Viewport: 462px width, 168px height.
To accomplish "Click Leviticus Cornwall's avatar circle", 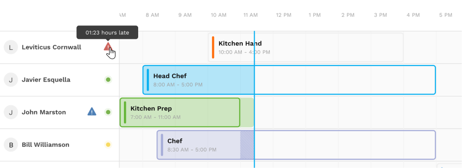I will pyautogui.click(x=11, y=47).
